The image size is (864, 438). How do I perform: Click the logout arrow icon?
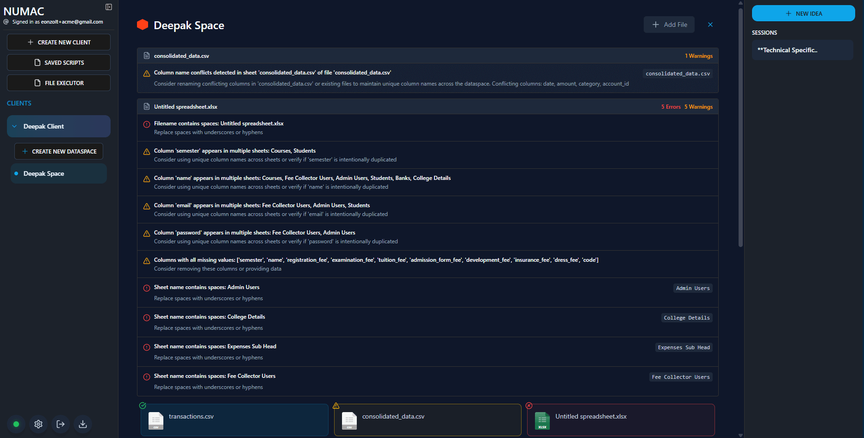(x=61, y=424)
